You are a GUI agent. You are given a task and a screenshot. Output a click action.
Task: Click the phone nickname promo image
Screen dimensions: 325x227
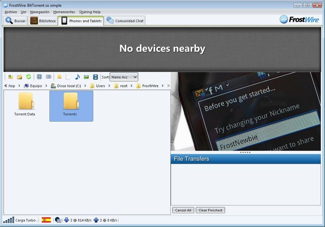[246, 111]
